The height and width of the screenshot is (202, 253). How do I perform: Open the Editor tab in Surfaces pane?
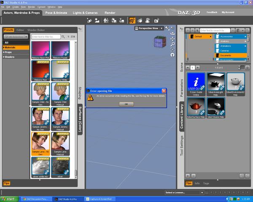click(20, 30)
